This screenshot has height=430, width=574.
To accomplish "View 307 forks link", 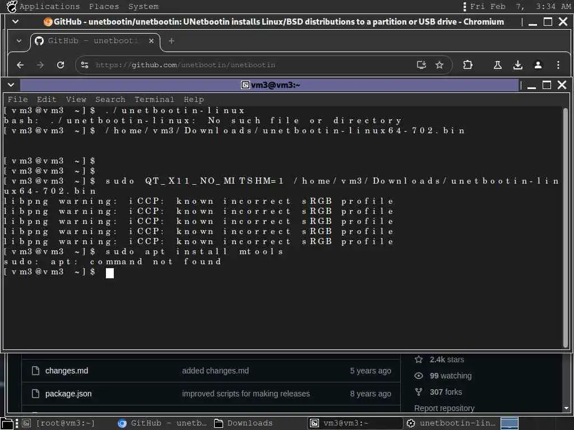I will click(446, 392).
